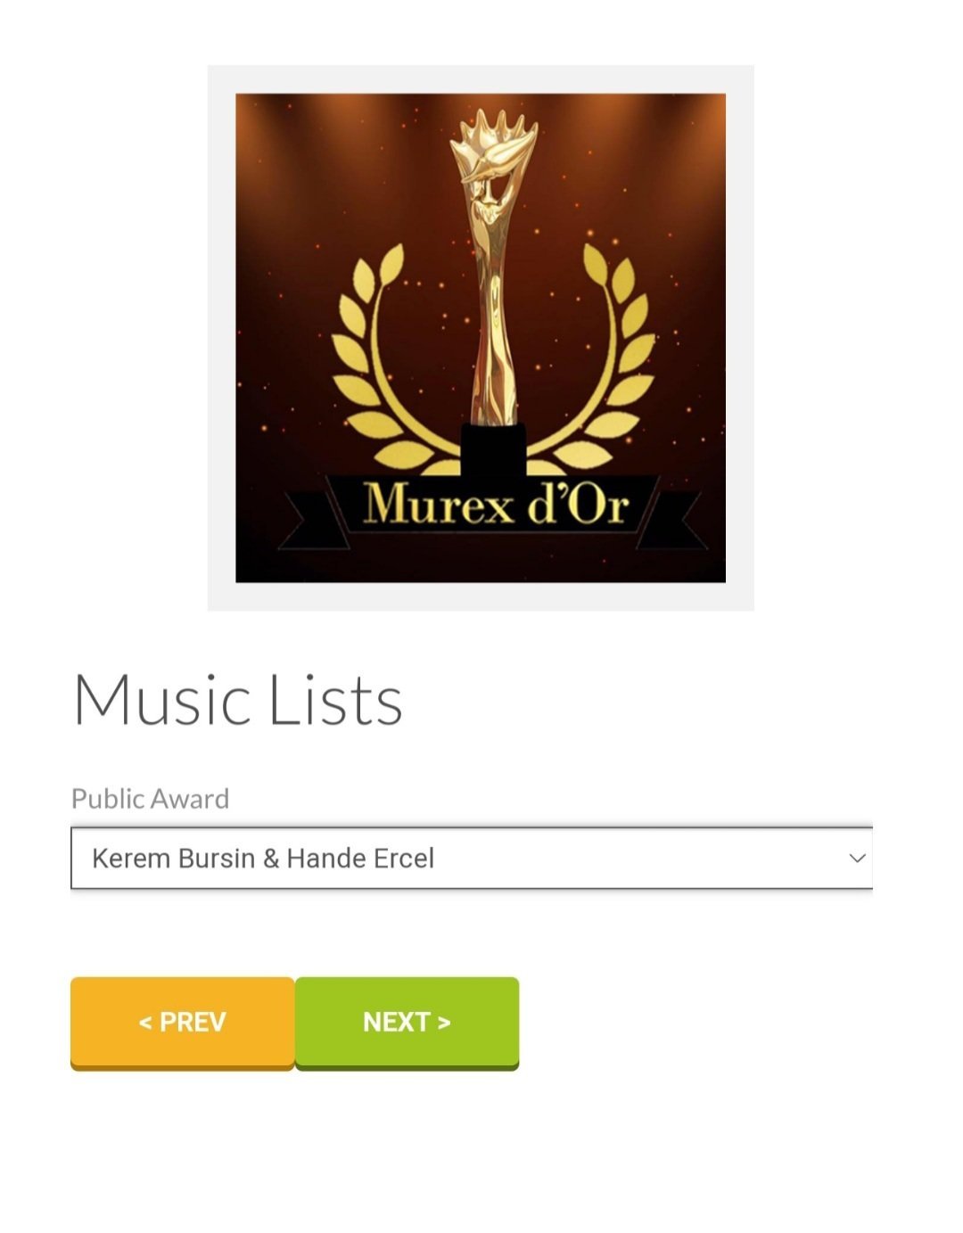Click the right ribbon tail of banner
This screenshot has width=963, height=1233.
(675, 521)
